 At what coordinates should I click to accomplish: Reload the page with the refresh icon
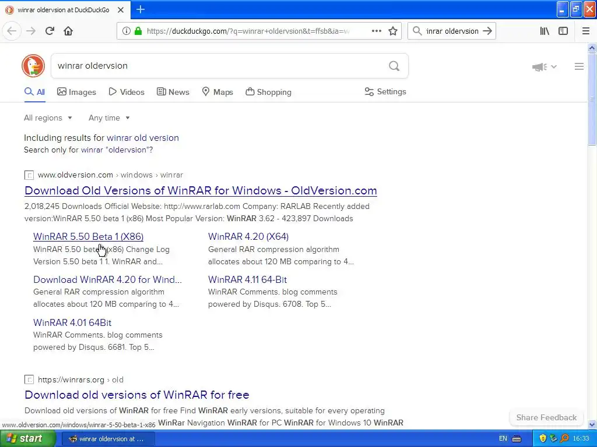pos(50,31)
